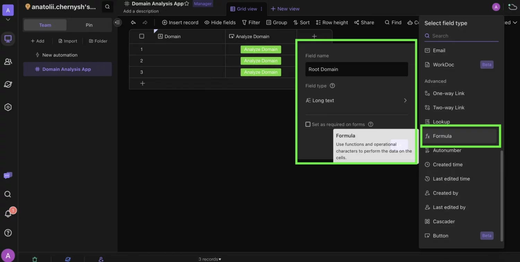520x262 pixels.
Task: Switch to the Pin tab
Action: (89, 25)
